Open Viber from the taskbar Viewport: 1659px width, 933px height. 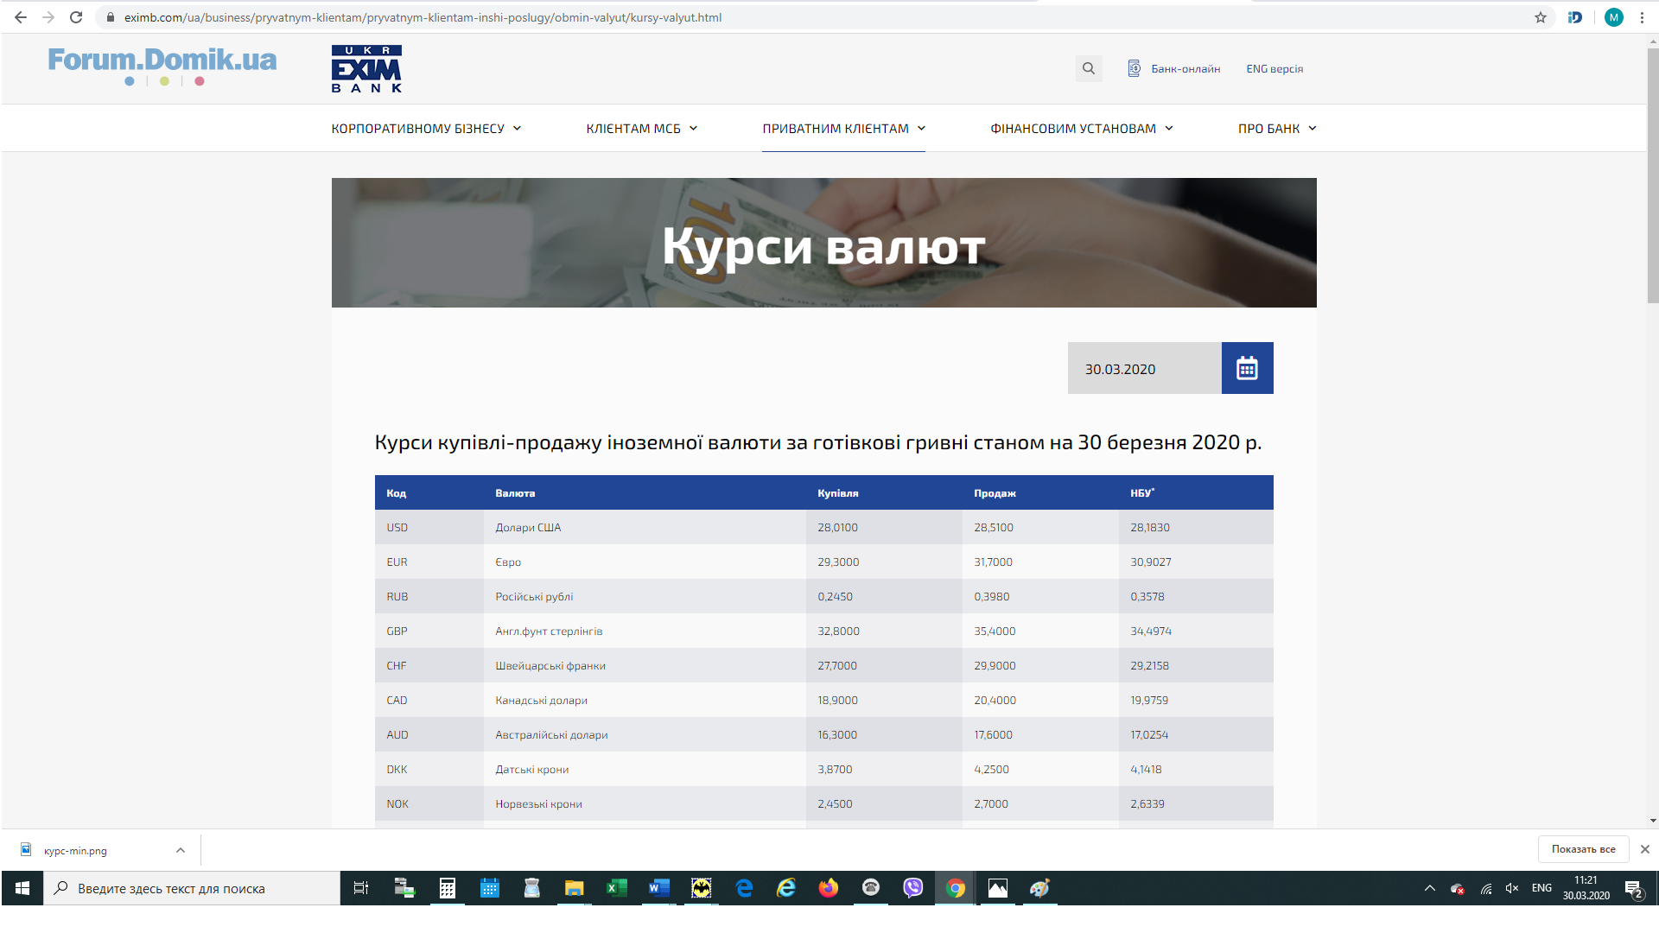click(913, 888)
